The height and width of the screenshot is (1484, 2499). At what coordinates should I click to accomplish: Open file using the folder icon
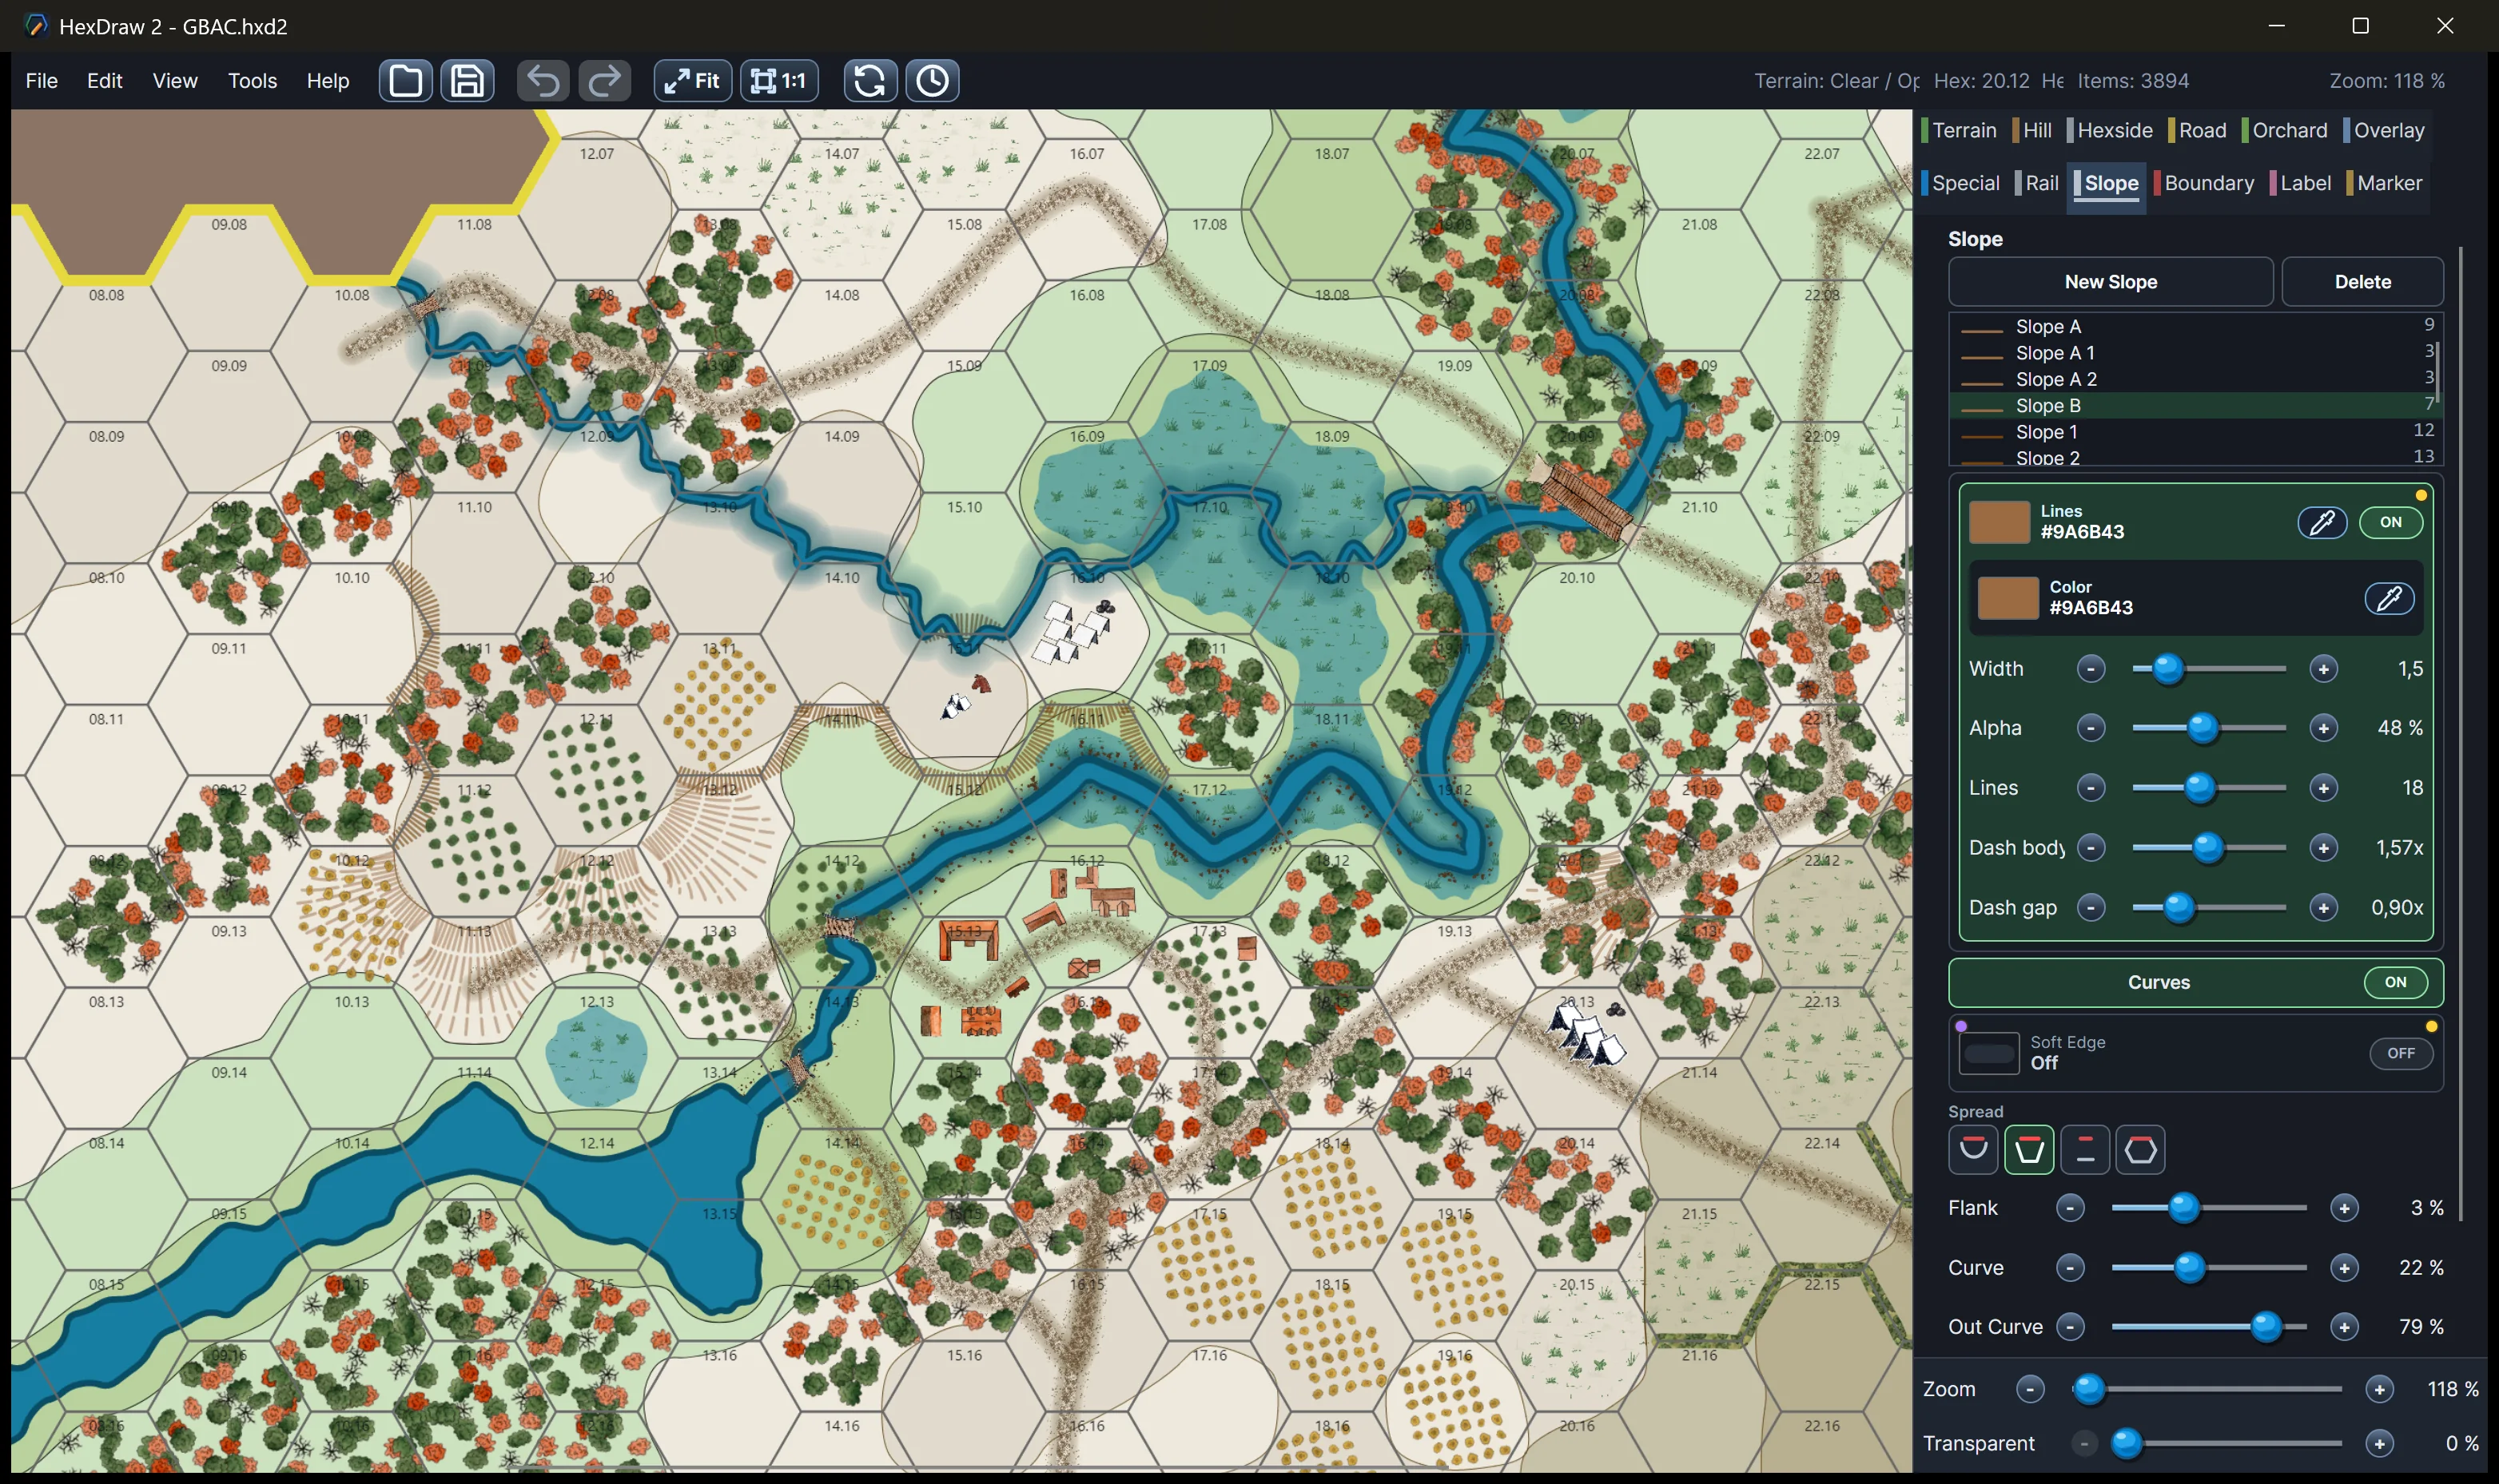(x=405, y=81)
